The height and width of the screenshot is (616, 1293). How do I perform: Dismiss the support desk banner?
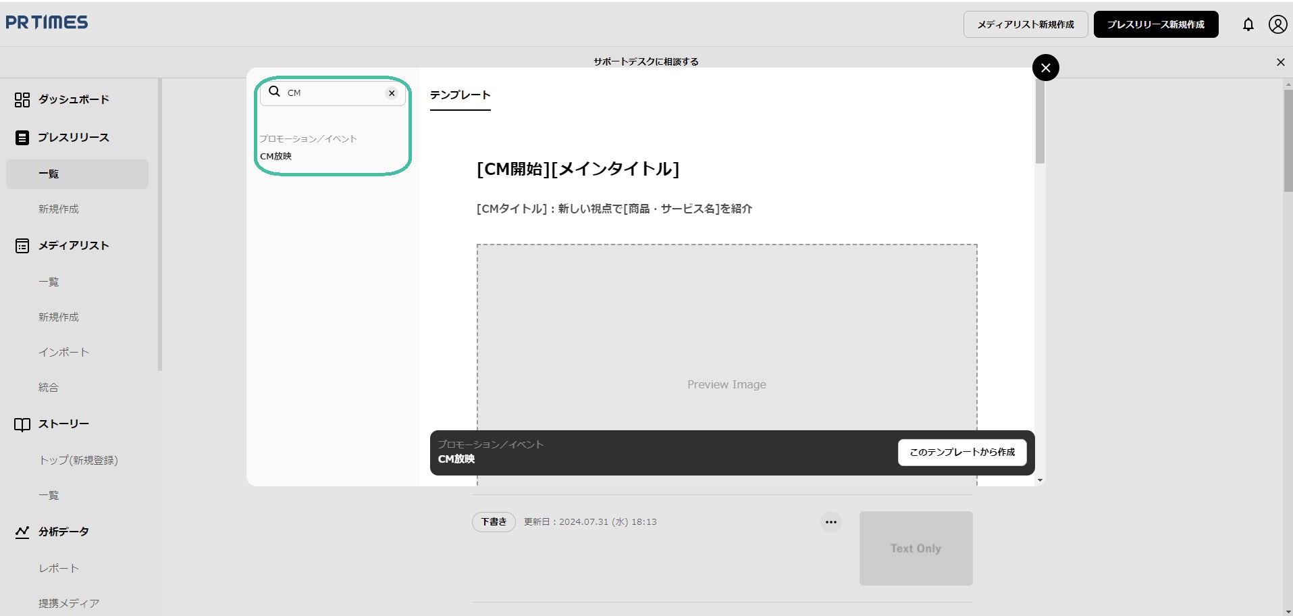[x=1280, y=62]
